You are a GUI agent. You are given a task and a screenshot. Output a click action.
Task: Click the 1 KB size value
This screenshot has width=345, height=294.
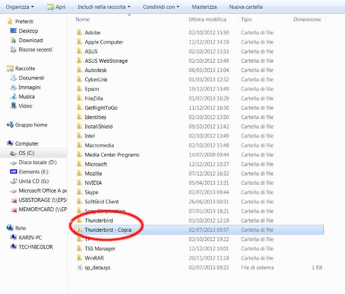[x=317, y=268]
